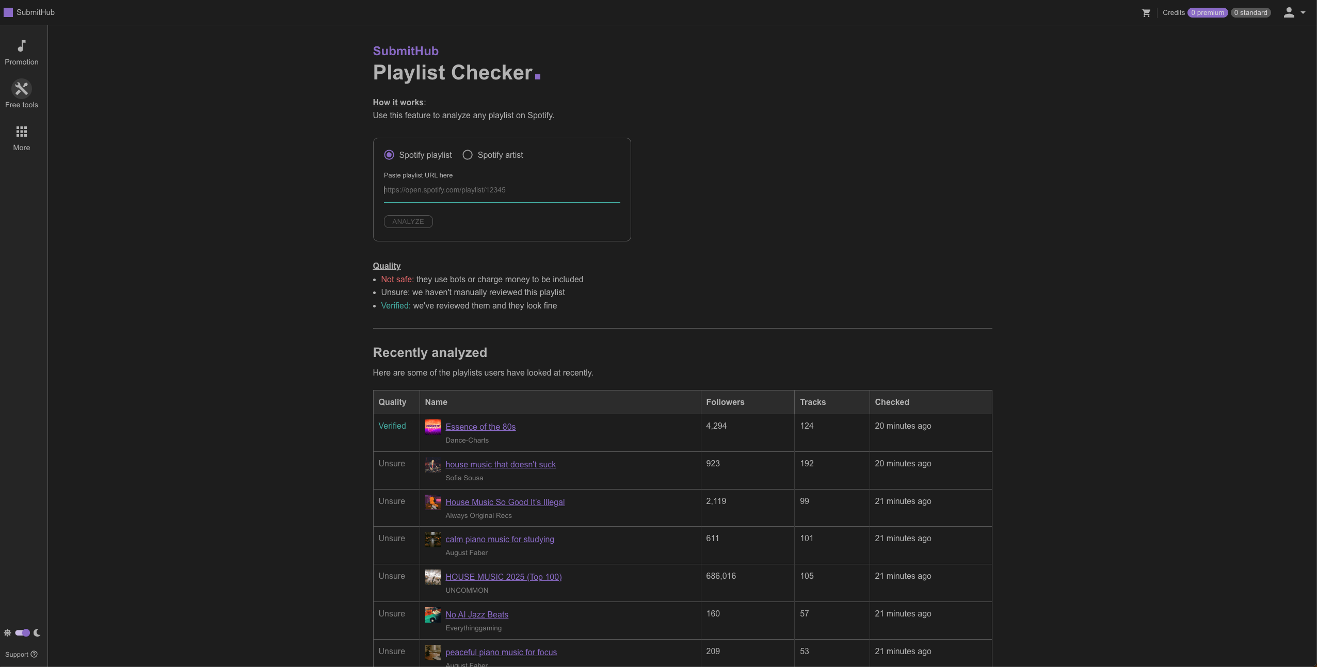
Task: Click calm piano music for studying thumbnail
Action: pos(433,540)
